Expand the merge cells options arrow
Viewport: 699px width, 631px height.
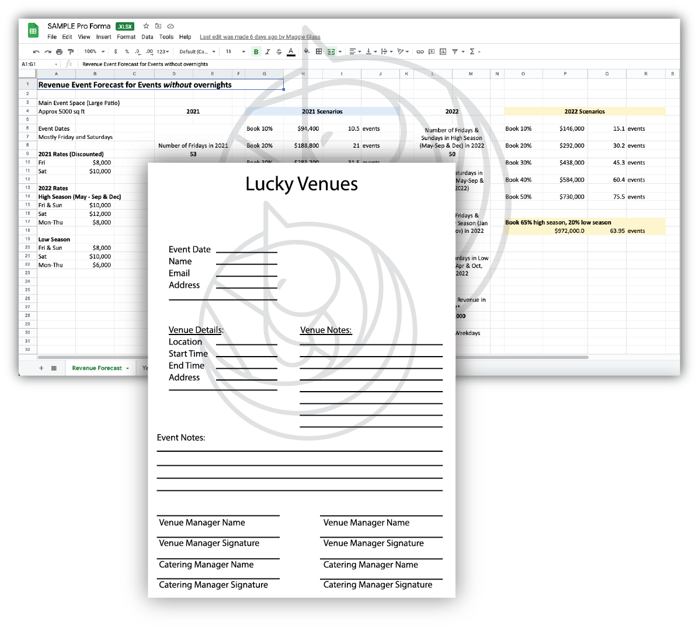[x=340, y=52]
